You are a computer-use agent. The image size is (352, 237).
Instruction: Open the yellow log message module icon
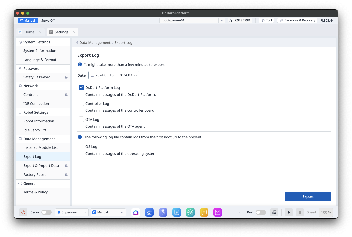[204, 212]
